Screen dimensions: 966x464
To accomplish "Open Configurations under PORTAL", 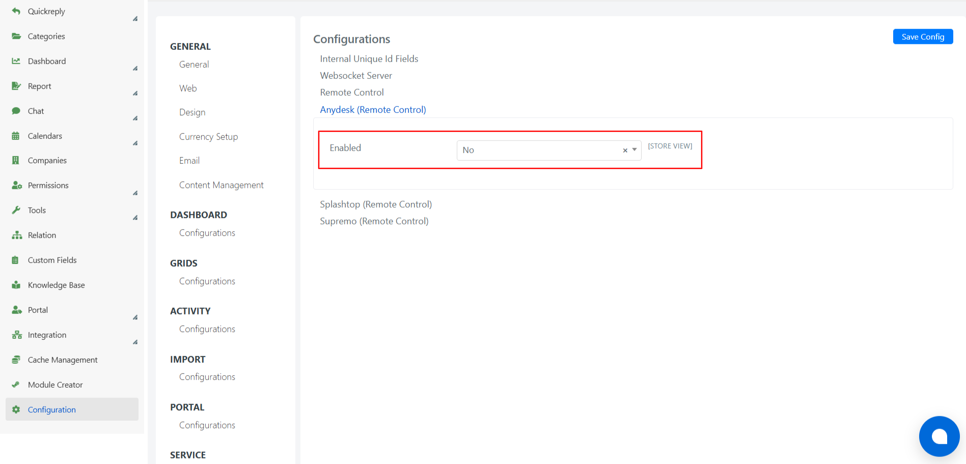I will pyautogui.click(x=207, y=425).
